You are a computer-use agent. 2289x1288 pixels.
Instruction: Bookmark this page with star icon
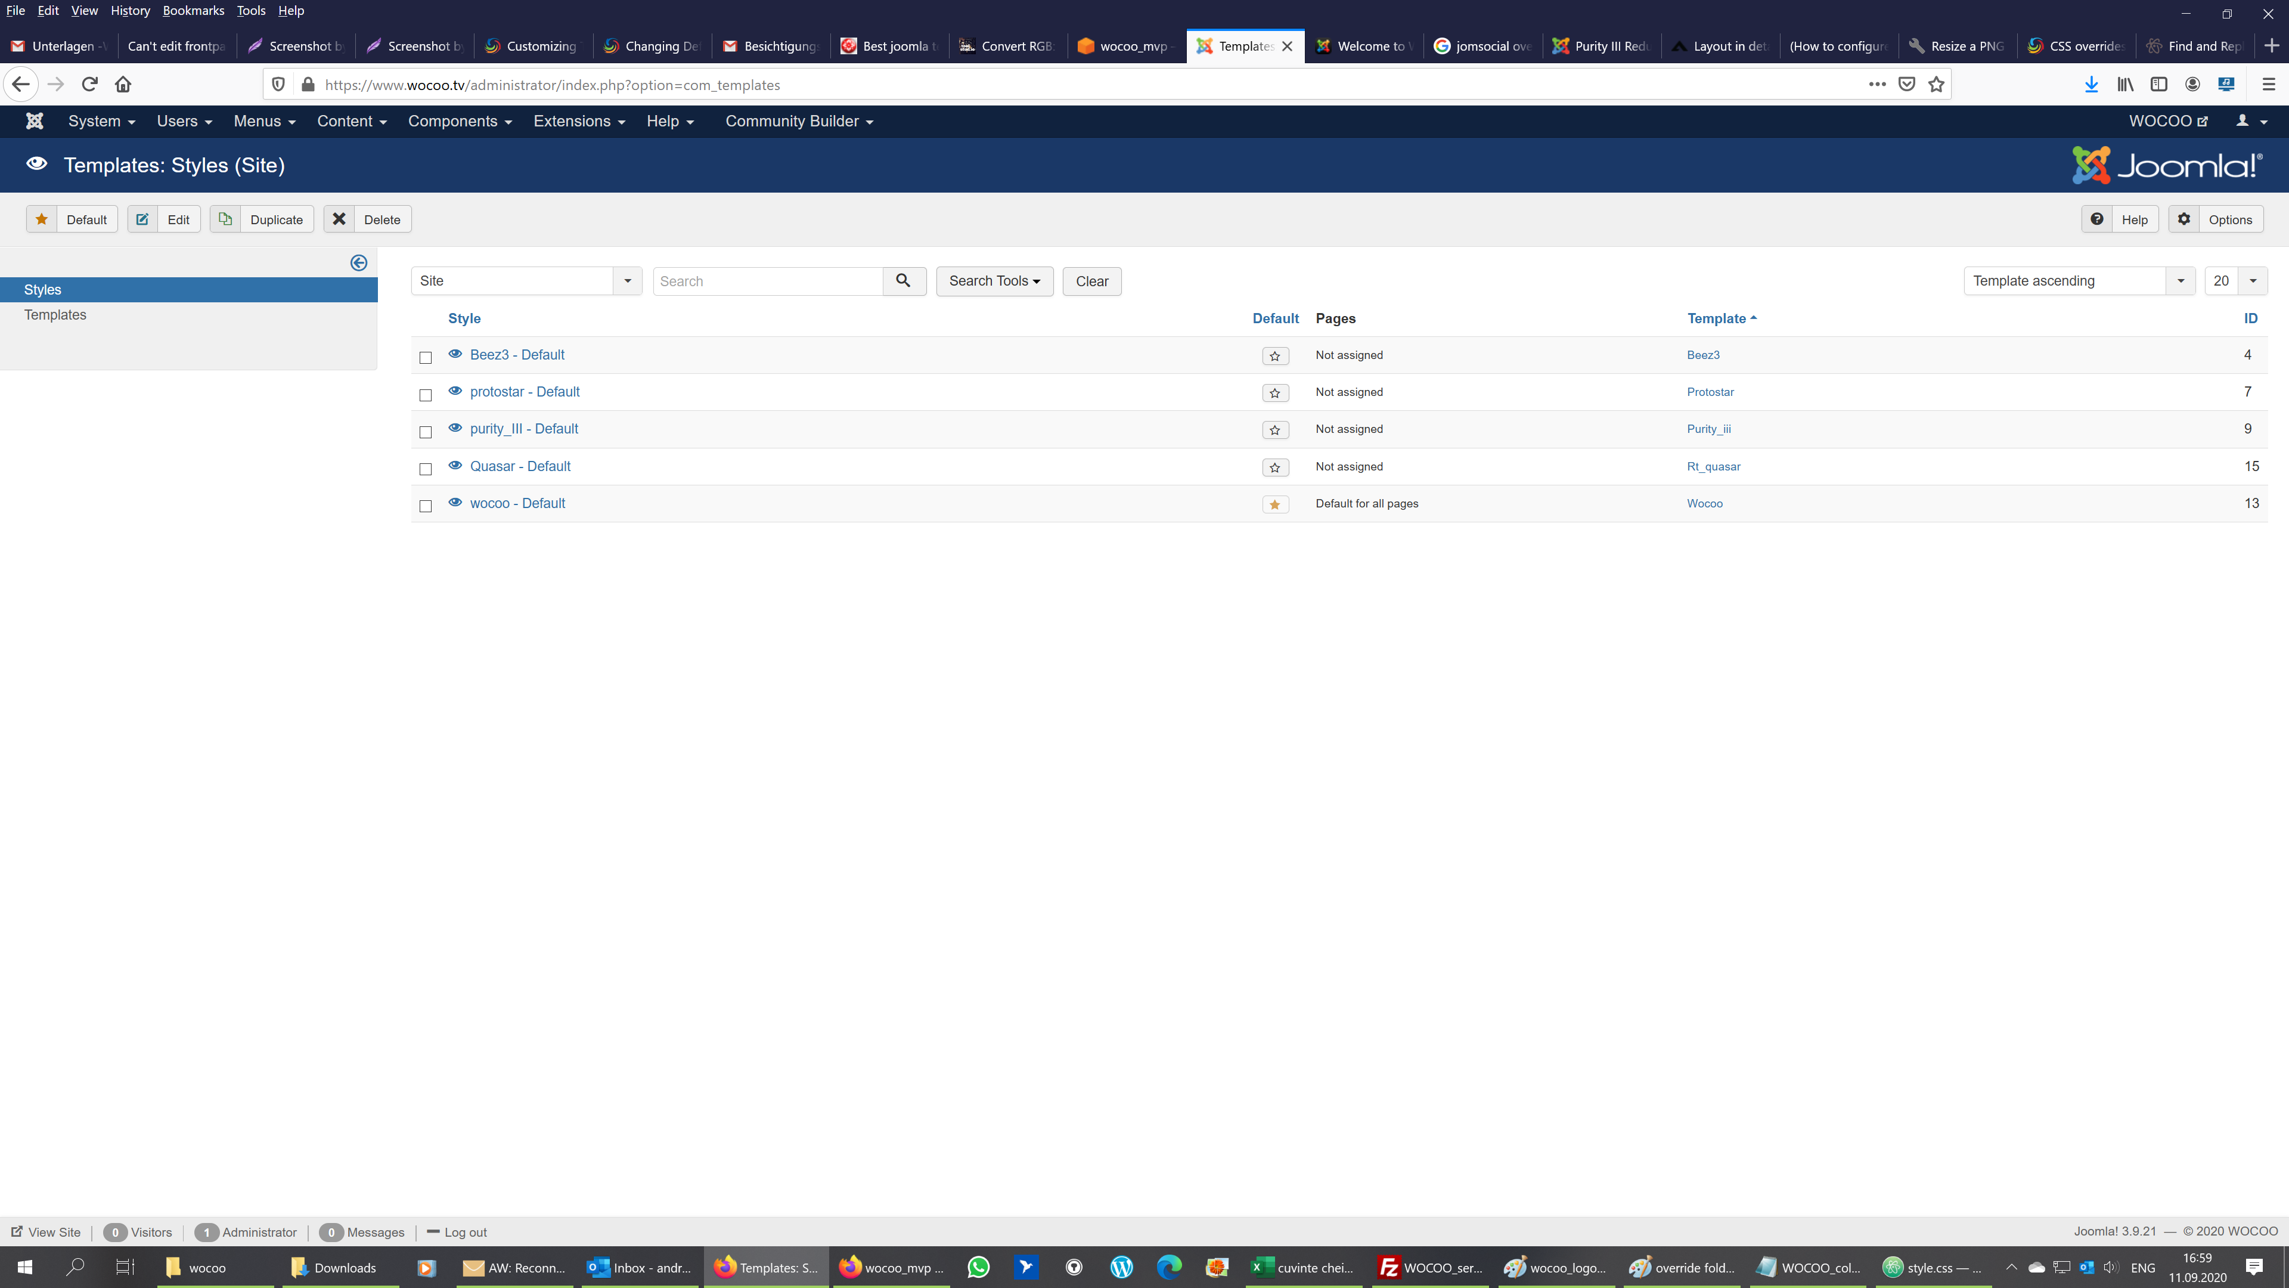pos(1936,85)
